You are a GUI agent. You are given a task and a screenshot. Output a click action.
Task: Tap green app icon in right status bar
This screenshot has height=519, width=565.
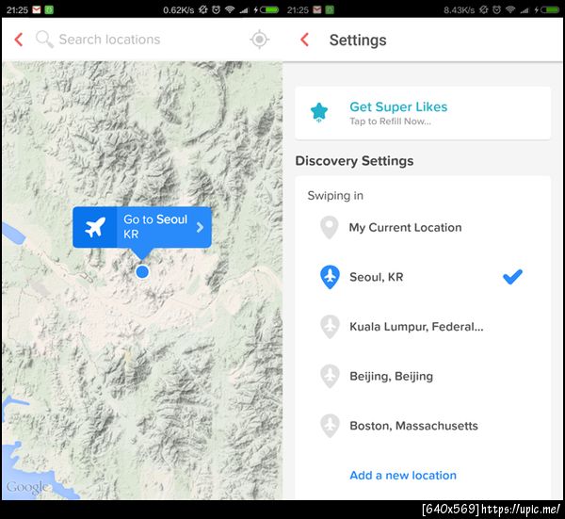click(330, 9)
